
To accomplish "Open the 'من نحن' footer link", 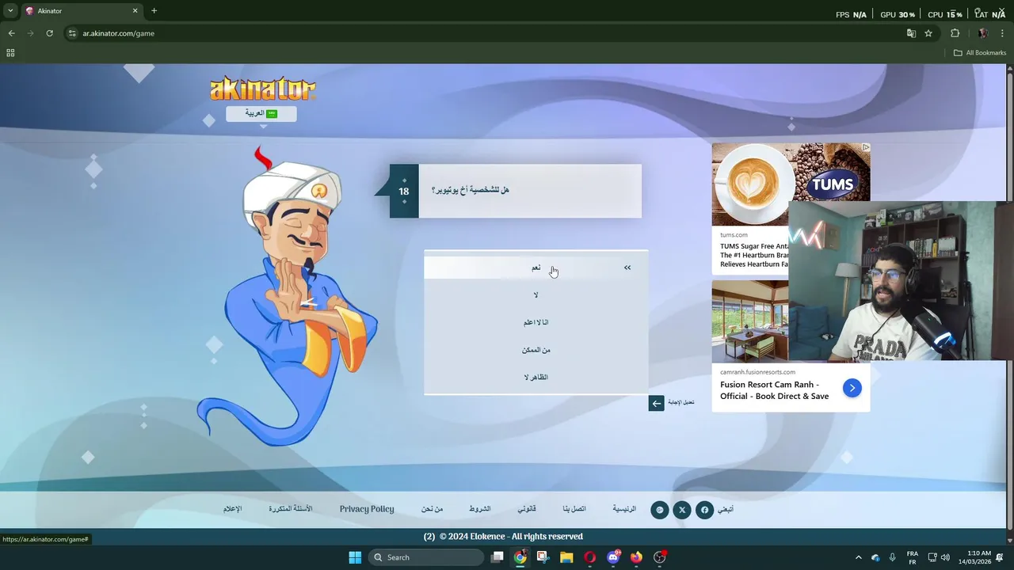I will (433, 509).
